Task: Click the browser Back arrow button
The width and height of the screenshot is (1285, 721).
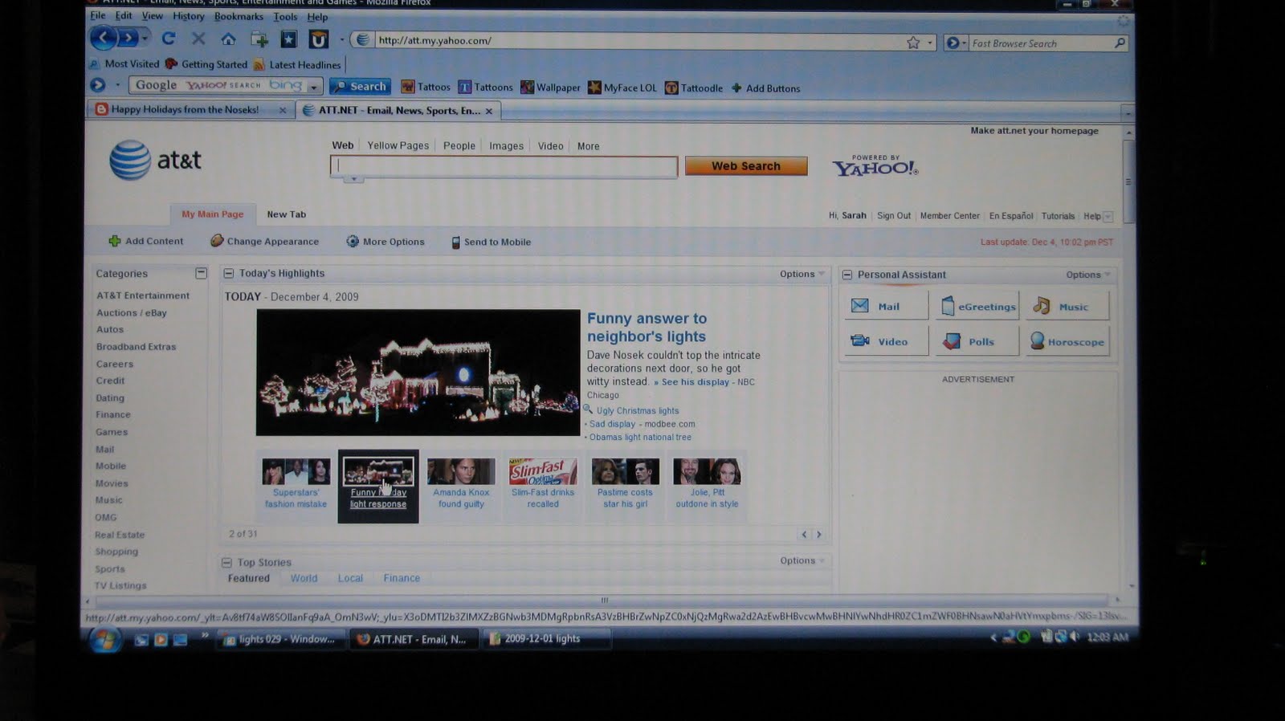Action: (x=103, y=38)
